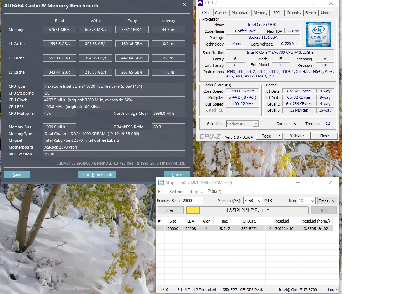
Task: Click Start Benchmark in AIDA64
Action: [x=97, y=175]
